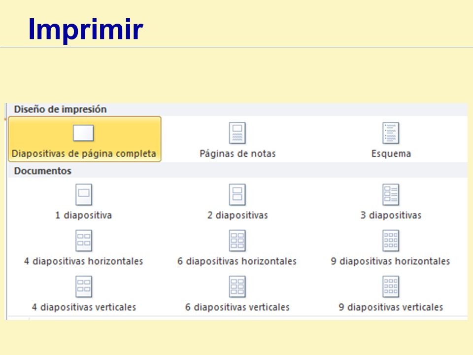
Task: Choose the 6 diapositivas verticales icon
Action: tap(237, 286)
